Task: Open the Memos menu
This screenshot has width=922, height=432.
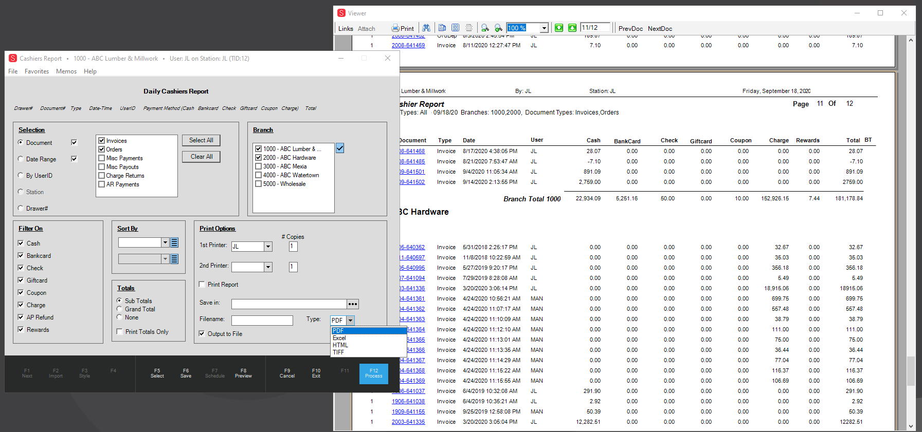Action: pos(66,71)
